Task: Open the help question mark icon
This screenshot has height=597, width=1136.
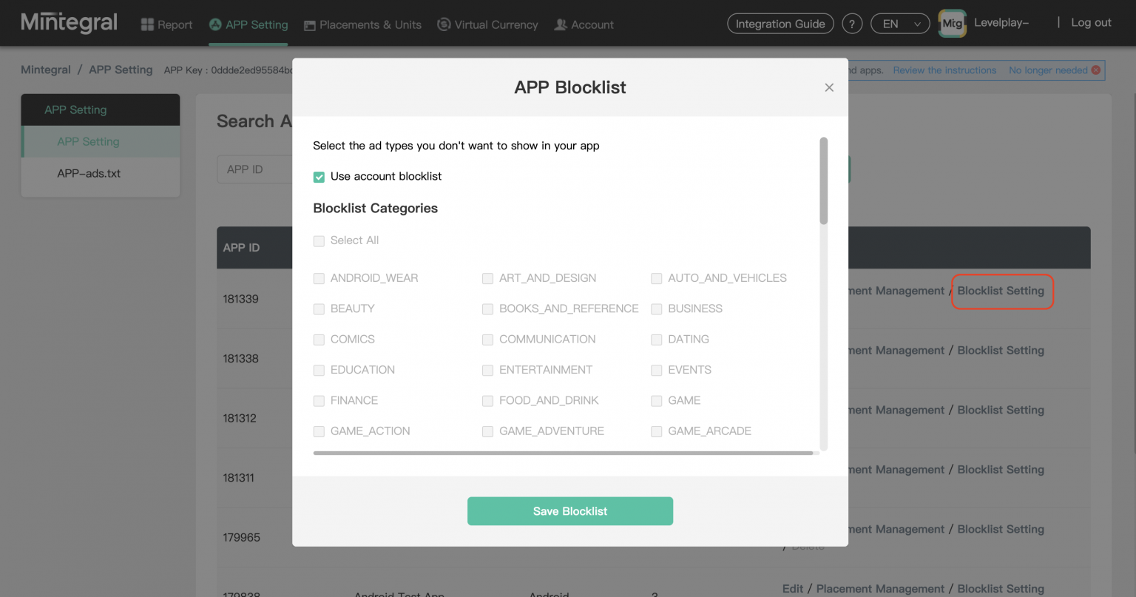Action: [x=852, y=23]
